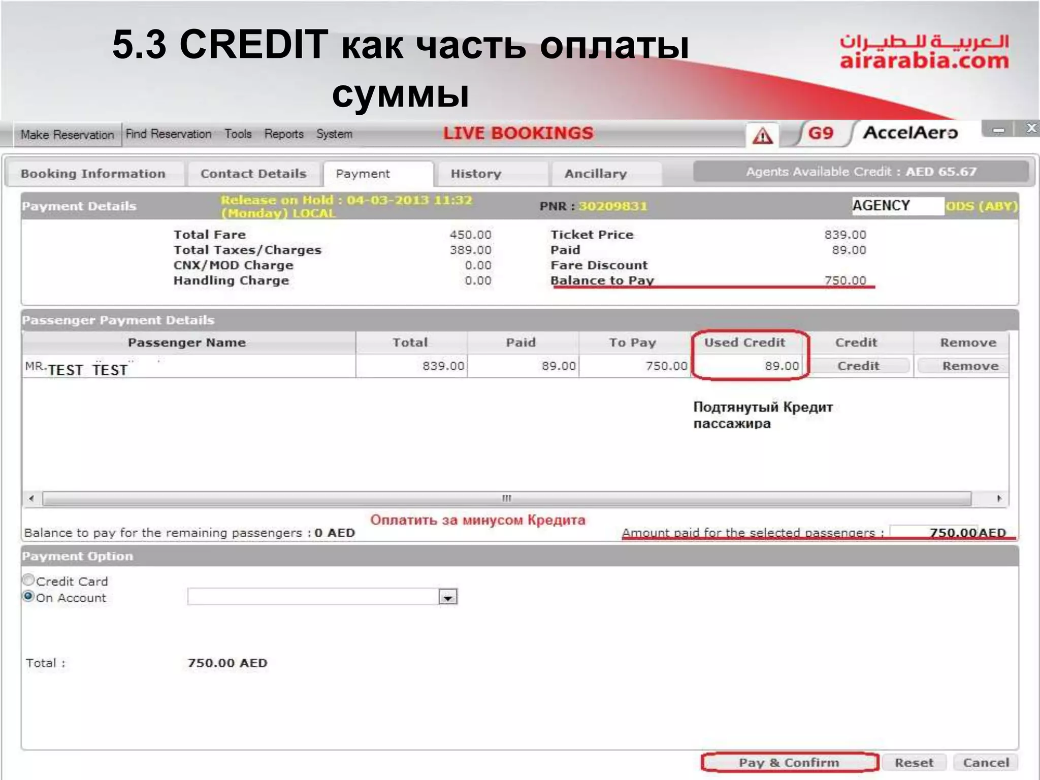
Task: Click the Release on Hold date text
Action: pos(346,206)
